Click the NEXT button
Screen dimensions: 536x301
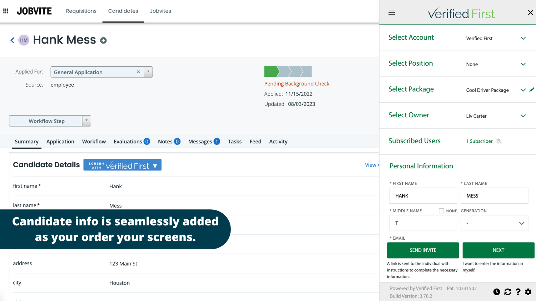[498, 250]
